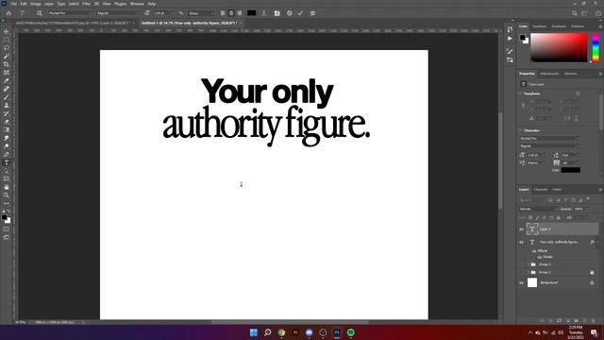
Task: Open the History panel icon
Action: pyautogui.click(x=510, y=29)
